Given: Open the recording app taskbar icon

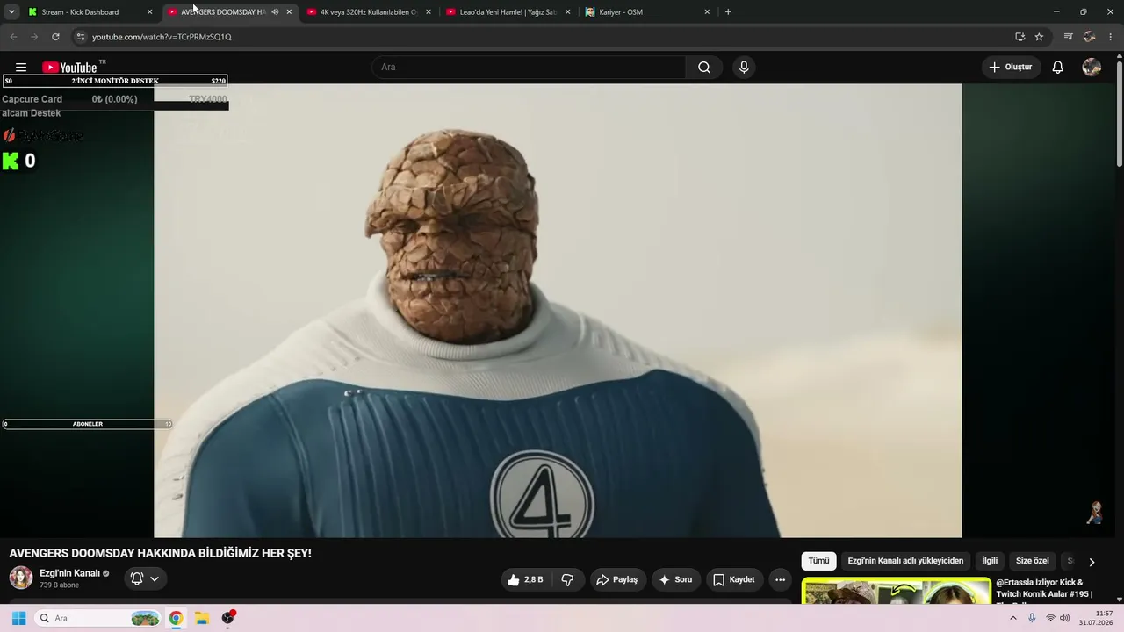Looking at the screenshot, I should click(x=228, y=618).
